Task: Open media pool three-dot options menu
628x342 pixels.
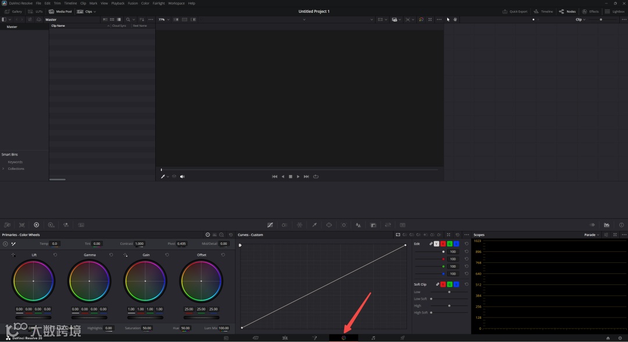Action: coord(151,20)
